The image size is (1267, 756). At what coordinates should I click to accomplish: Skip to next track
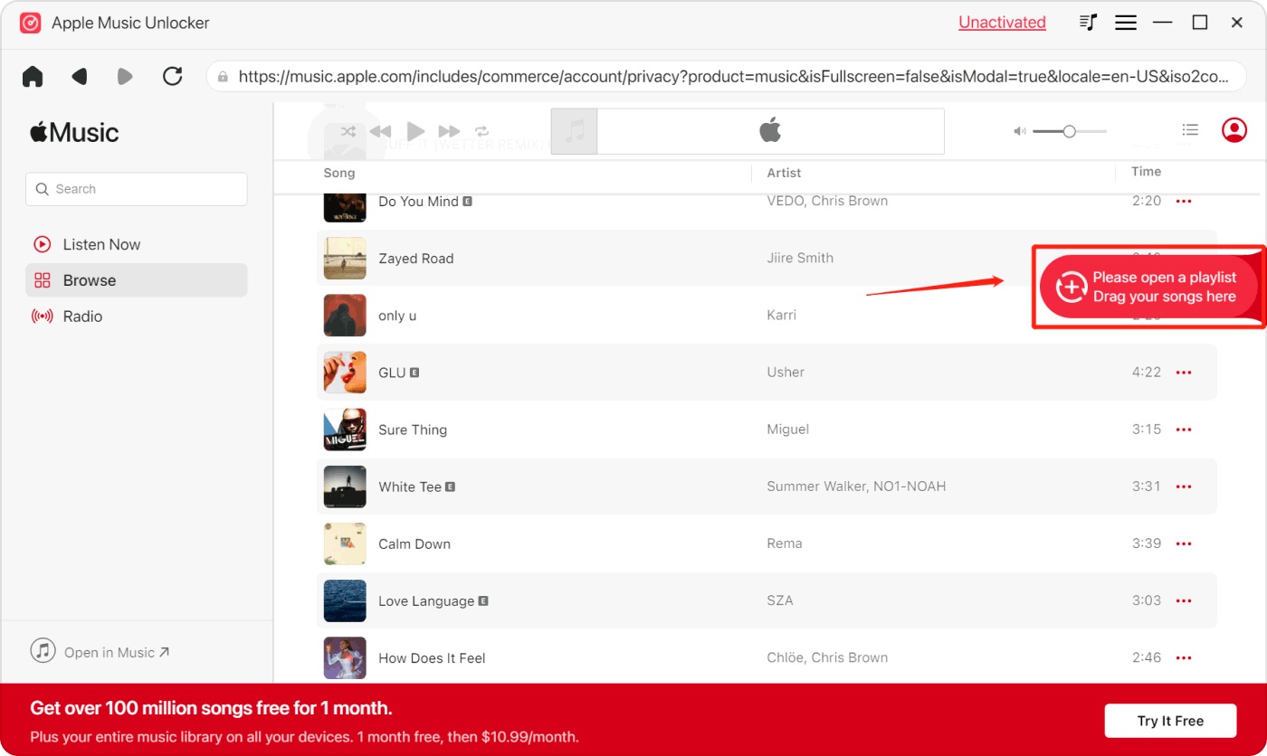(x=449, y=131)
